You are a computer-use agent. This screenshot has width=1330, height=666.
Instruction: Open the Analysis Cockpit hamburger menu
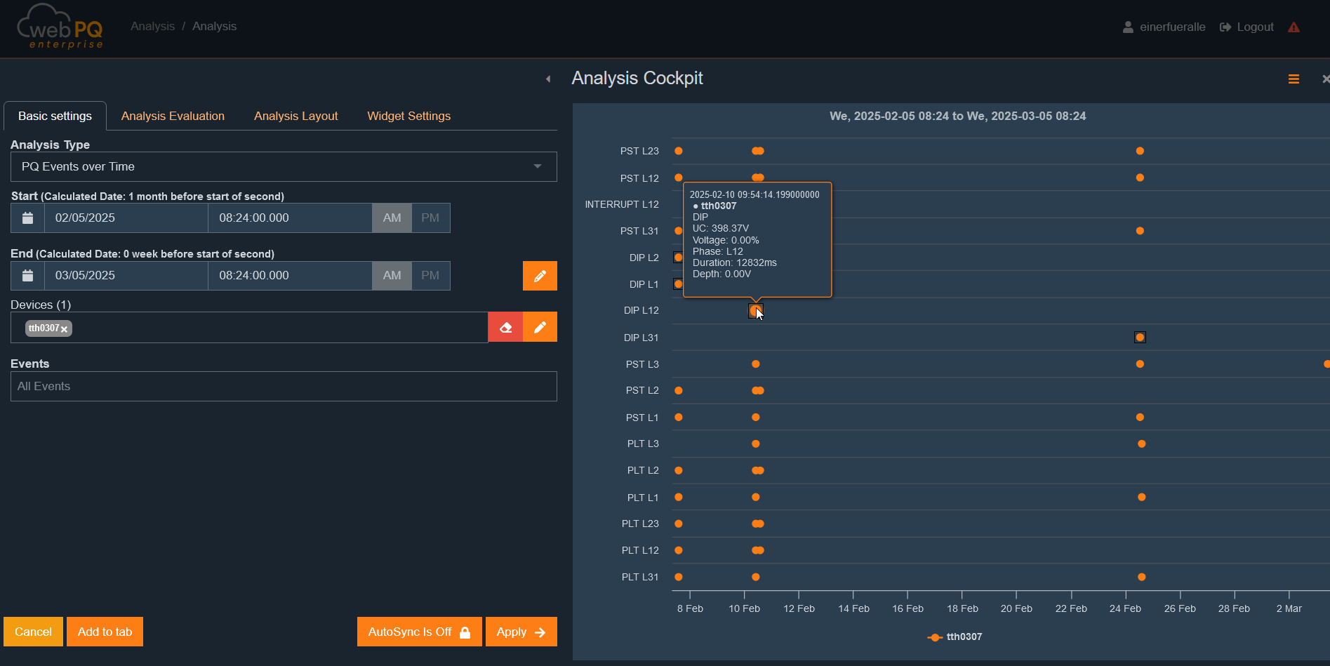[1294, 79]
